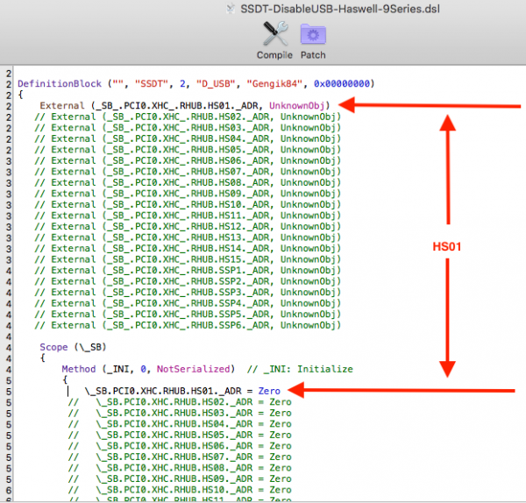Click the Method (_INI, 0, NotSerialized) line
Screen dimensions: 526x503
148,369
